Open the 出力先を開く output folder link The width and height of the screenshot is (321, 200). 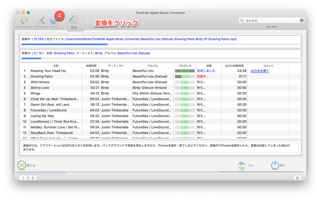260,71
